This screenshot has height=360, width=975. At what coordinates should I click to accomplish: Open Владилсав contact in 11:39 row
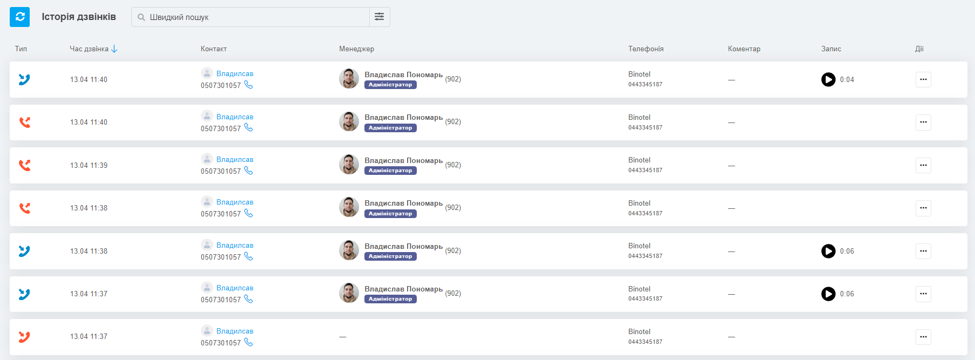pos(235,159)
